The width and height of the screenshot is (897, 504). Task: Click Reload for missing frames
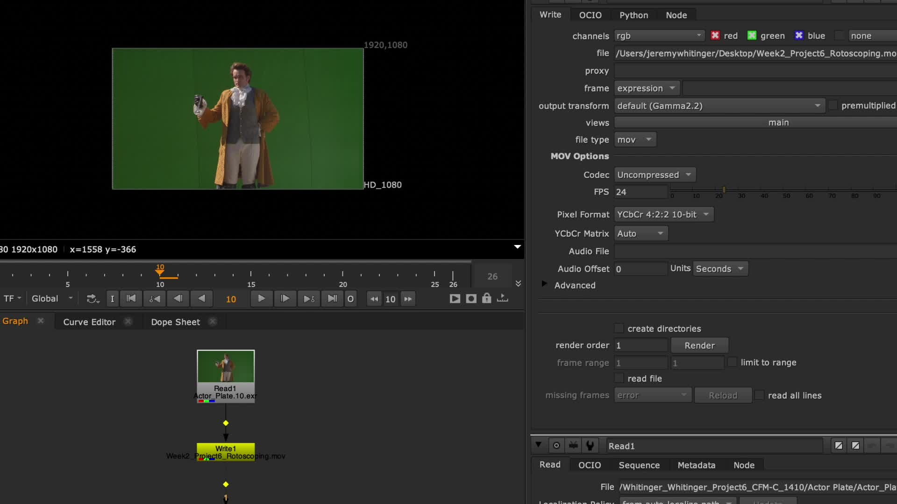[x=723, y=395]
